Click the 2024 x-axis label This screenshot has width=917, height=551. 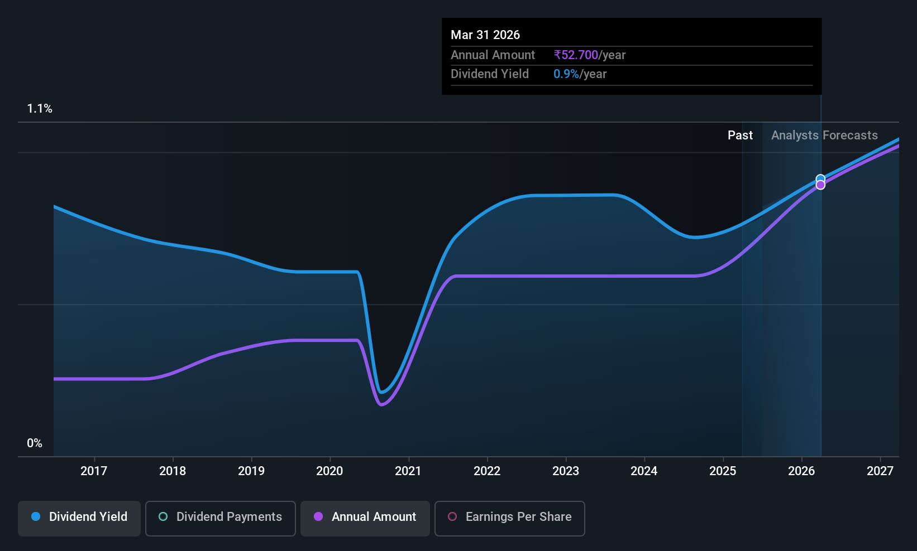644,471
